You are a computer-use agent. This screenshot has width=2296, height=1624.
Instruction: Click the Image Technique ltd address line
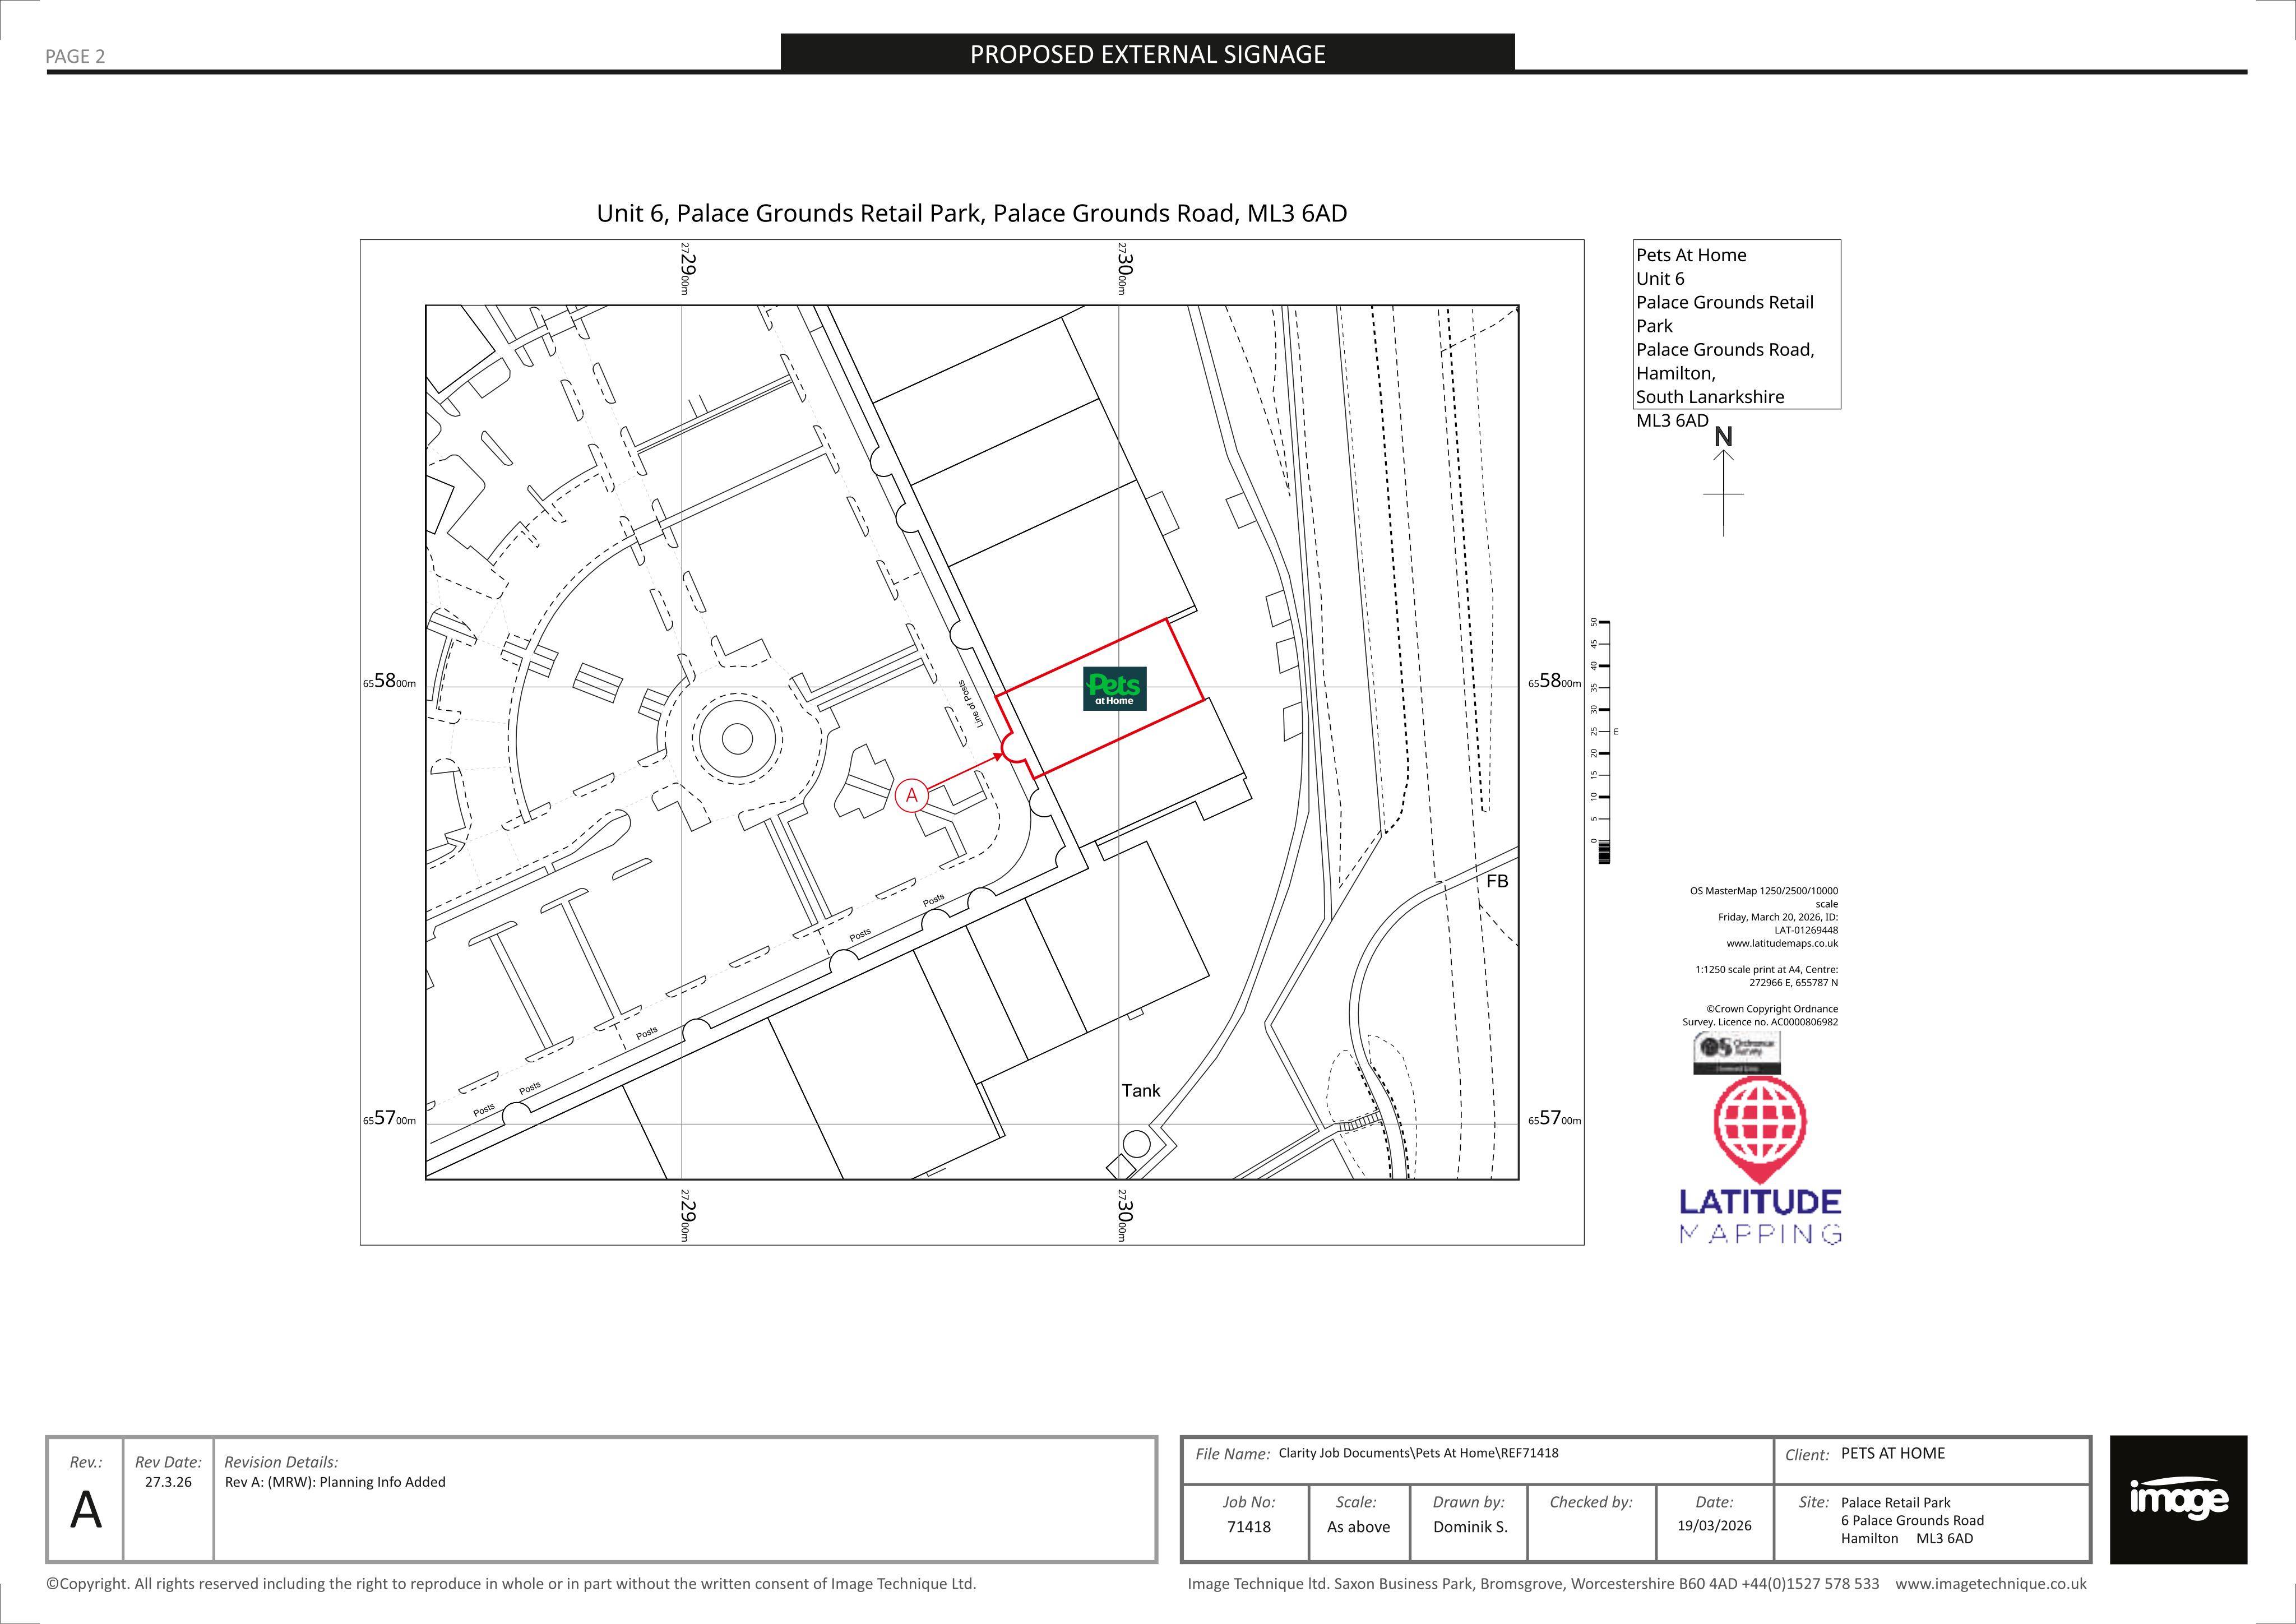[x=1533, y=1584]
